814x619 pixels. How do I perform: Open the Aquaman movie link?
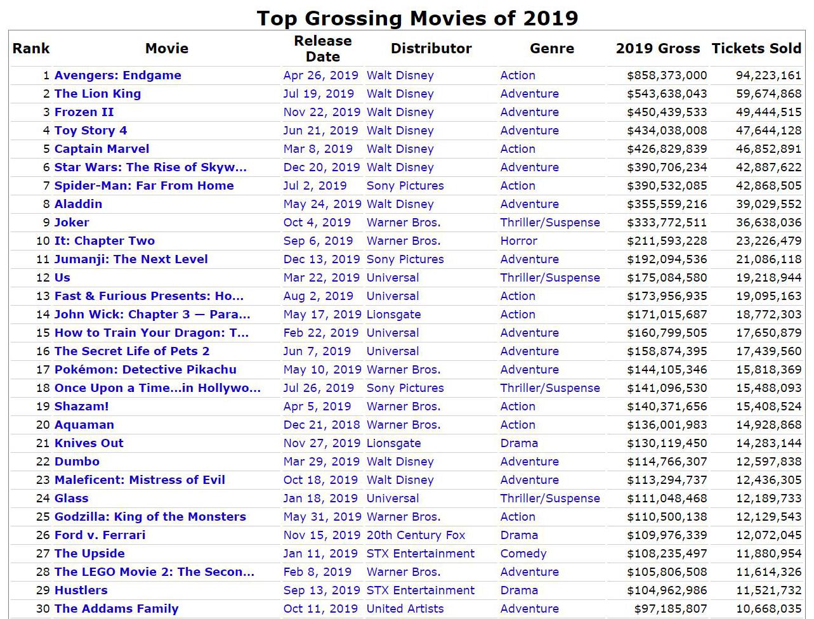(84, 424)
